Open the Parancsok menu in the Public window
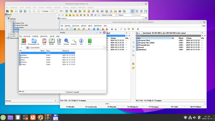This screenshot has width=215, height=121. click(27, 36)
